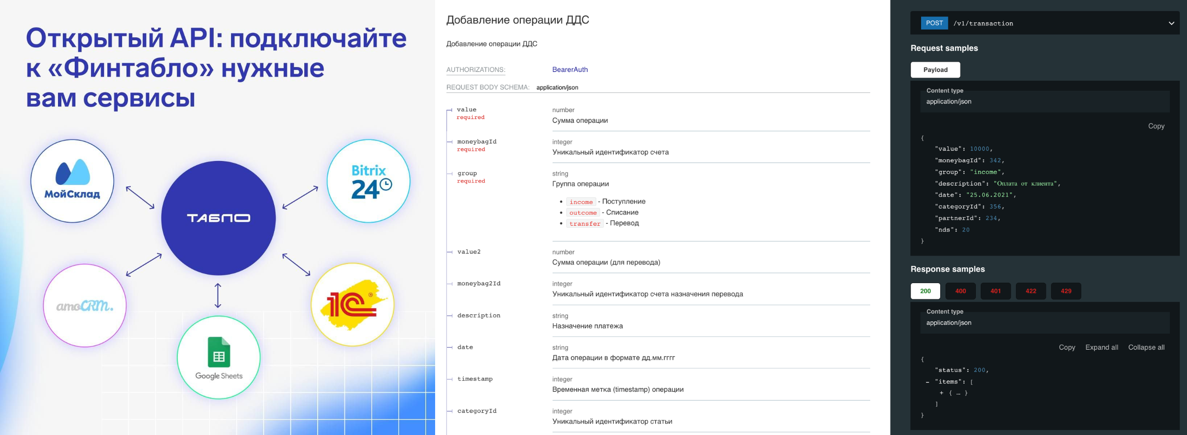Select the Payload tab in Request samples
1187x435 pixels.
click(935, 70)
